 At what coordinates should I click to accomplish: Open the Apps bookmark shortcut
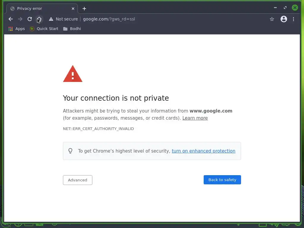pyautogui.click(x=17, y=29)
